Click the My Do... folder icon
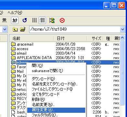 coord(13,76)
